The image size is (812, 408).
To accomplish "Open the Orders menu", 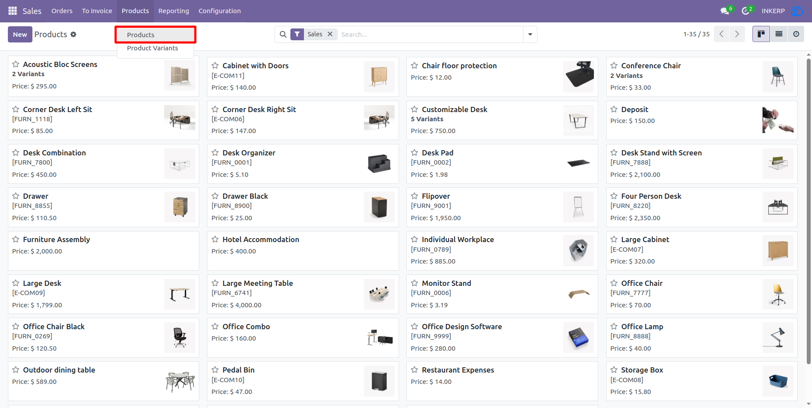I will (x=62, y=11).
